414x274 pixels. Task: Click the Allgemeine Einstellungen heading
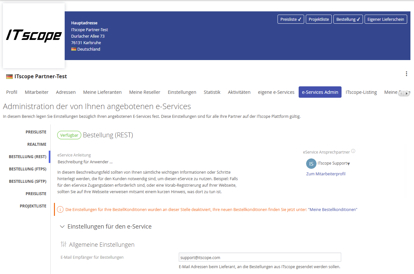[x=102, y=244]
